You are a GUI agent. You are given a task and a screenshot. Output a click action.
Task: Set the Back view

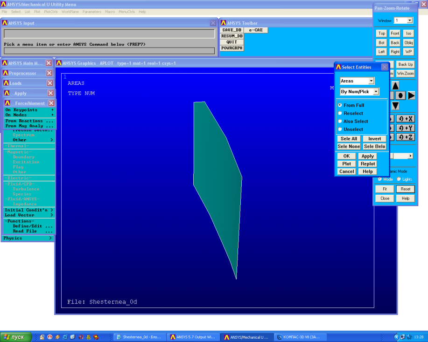[395, 42]
